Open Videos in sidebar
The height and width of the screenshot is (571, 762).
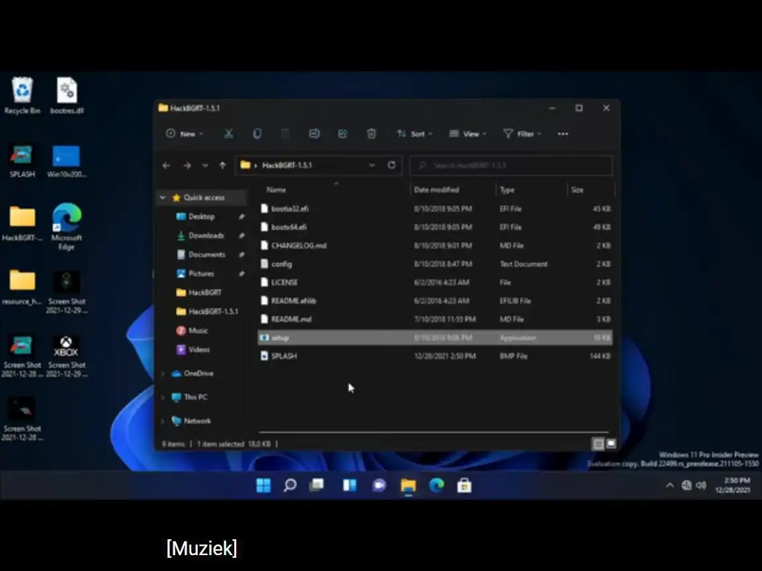pos(199,350)
